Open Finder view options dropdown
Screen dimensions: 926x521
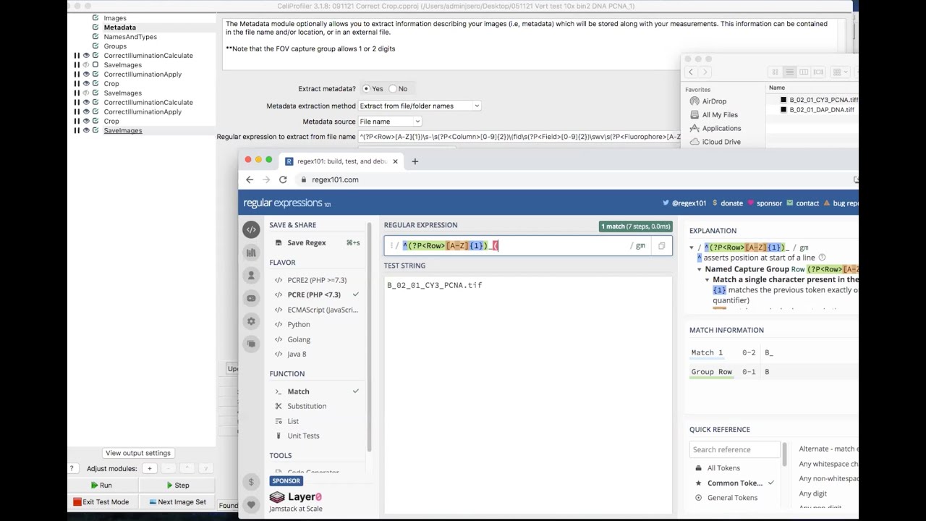[x=840, y=72]
